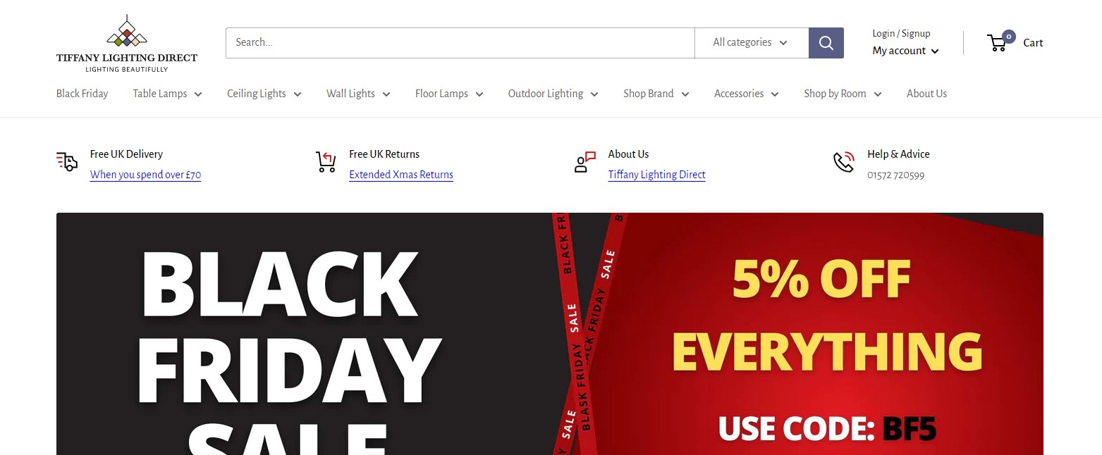The width and height of the screenshot is (1102, 455).
Task: Click into the Search input field
Action: (460, 43)
